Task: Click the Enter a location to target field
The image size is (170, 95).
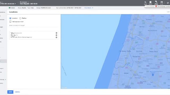Action: [x=34, y=25]
